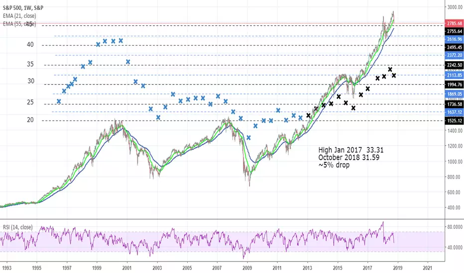Click the RSI scale value 40.0000
Viewport: 464px width, 273px height.
coord(455,247)
